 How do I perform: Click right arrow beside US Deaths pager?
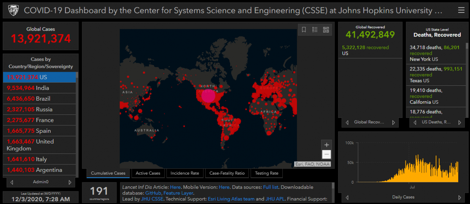[x=459, y=122]
